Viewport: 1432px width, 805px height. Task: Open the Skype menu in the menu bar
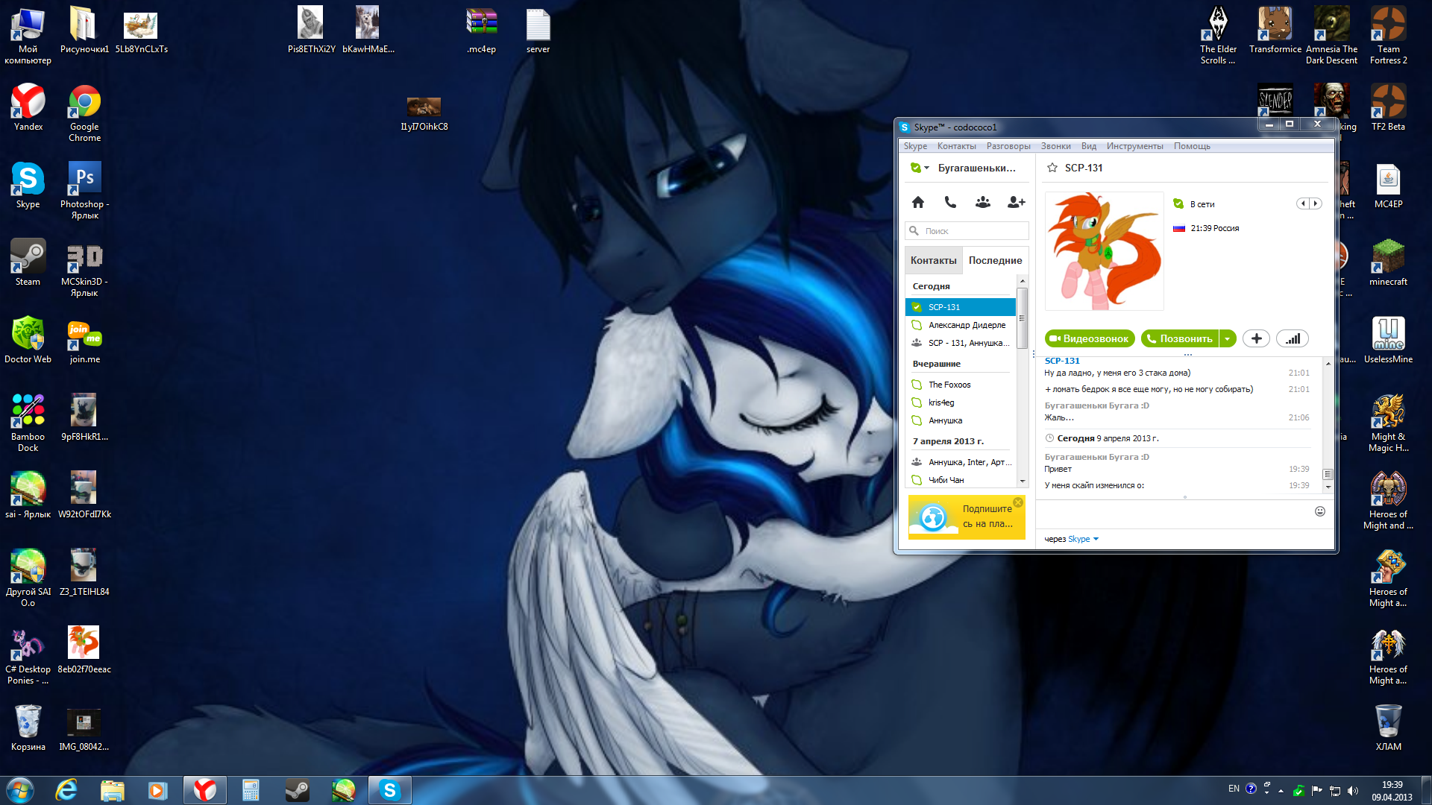[x=915, y=146]
